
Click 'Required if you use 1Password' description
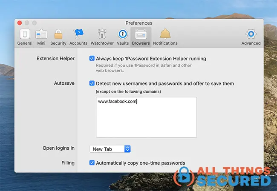(144, 68)
